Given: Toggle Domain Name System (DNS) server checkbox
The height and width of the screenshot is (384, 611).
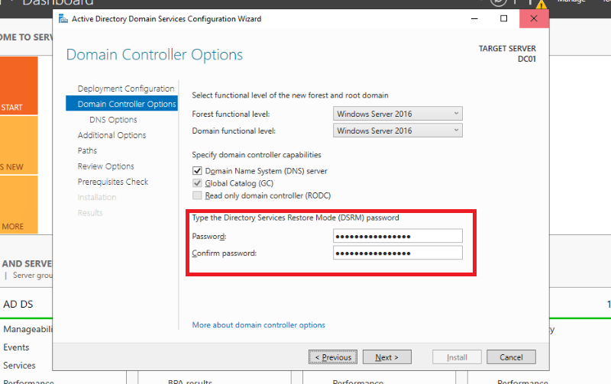Looking at the screenshot, I should point(197,171).
